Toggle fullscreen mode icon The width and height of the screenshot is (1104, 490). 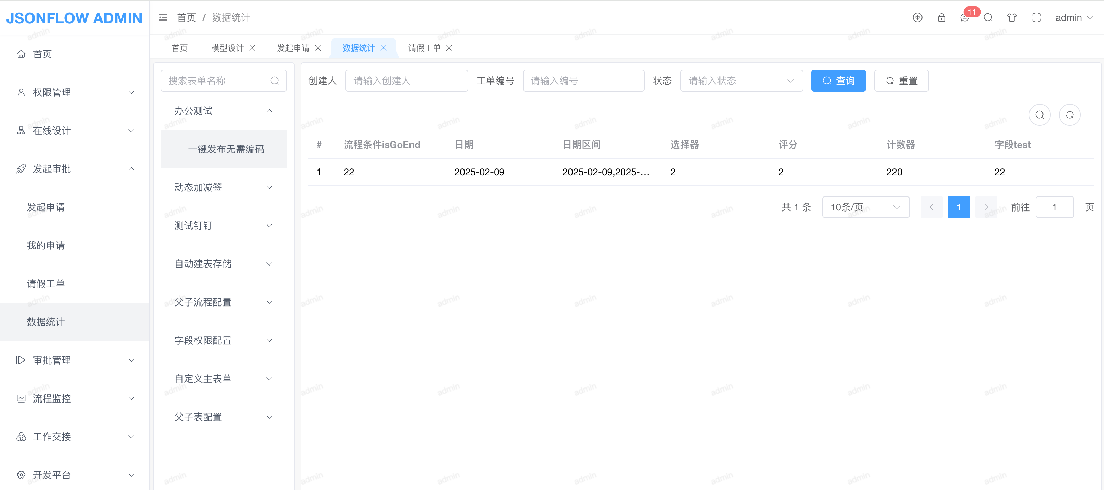[x=1036, y=17]
